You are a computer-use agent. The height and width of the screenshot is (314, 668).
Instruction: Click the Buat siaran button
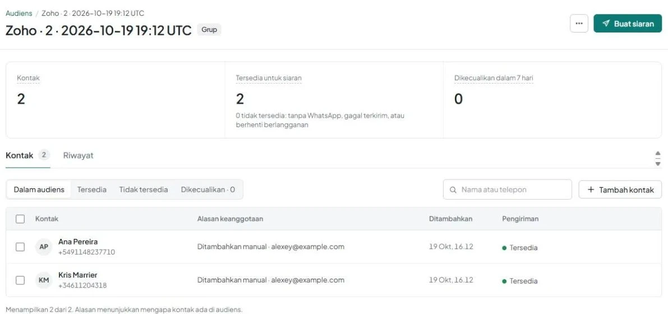coord(628,24)
